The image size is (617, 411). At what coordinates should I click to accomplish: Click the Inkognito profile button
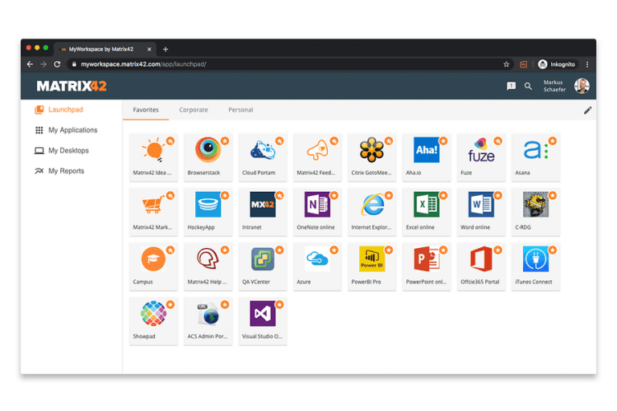(x=557, y=64)
